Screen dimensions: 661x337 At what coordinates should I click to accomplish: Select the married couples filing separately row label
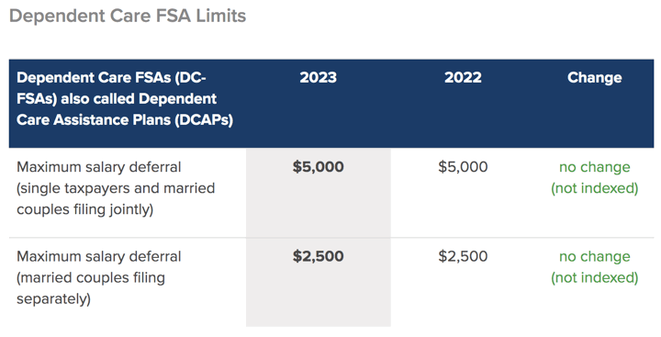tap(98, 277)
